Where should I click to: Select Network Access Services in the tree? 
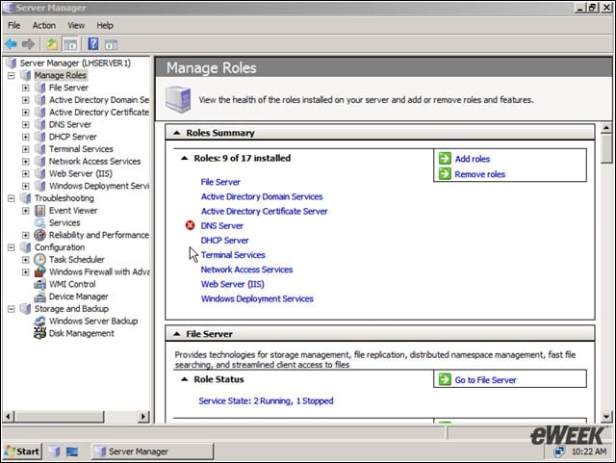(x=94, y=161)
